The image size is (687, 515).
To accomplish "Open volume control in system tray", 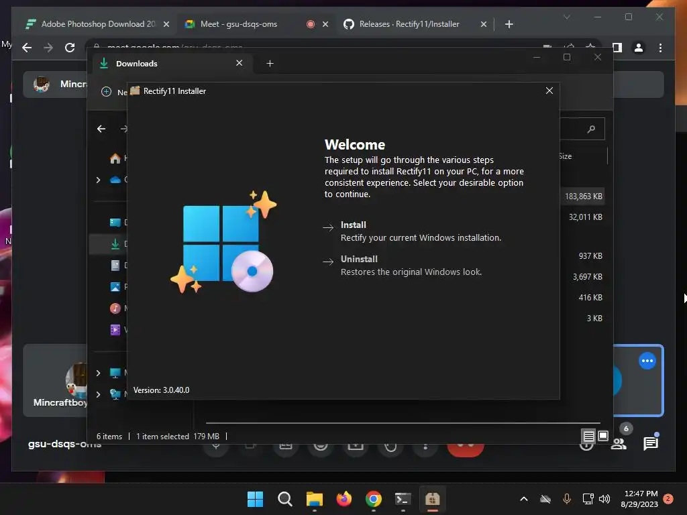I will coord(604,499).
